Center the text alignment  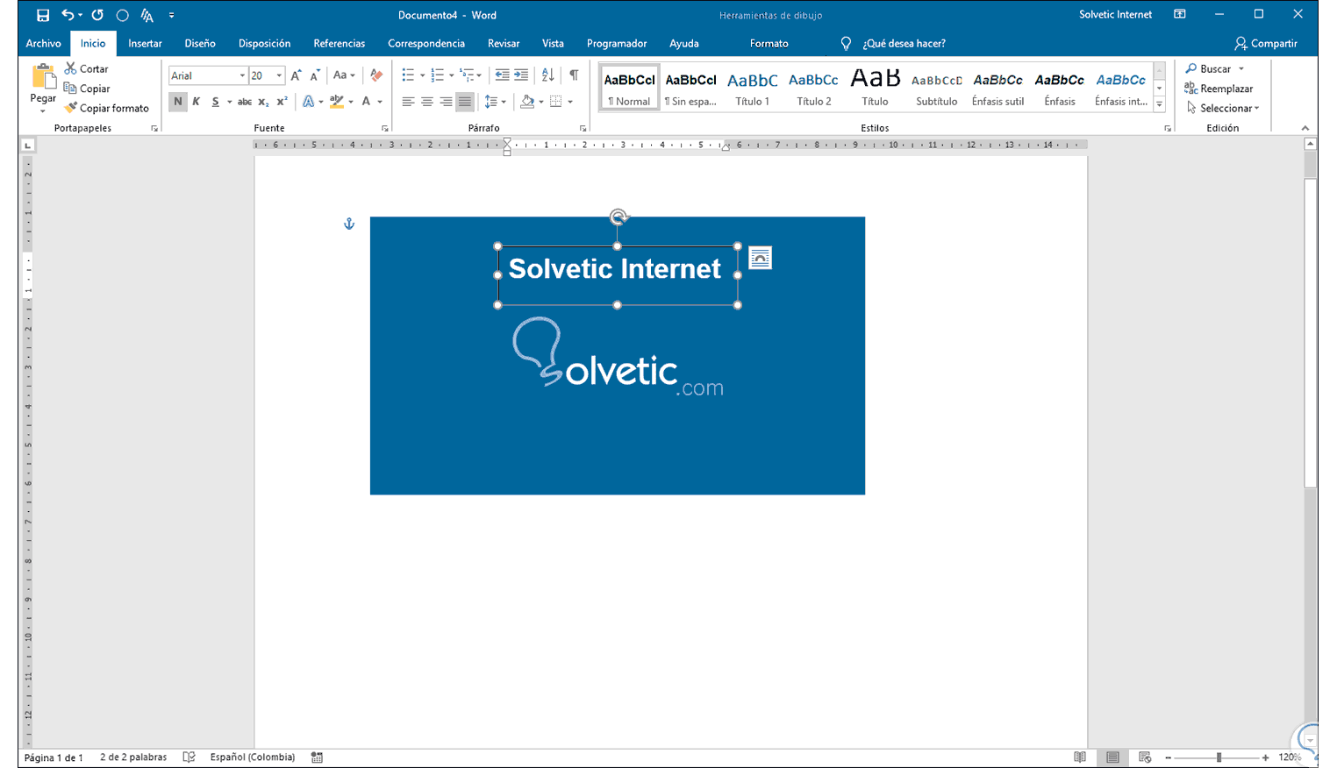(x=427, y=102)
